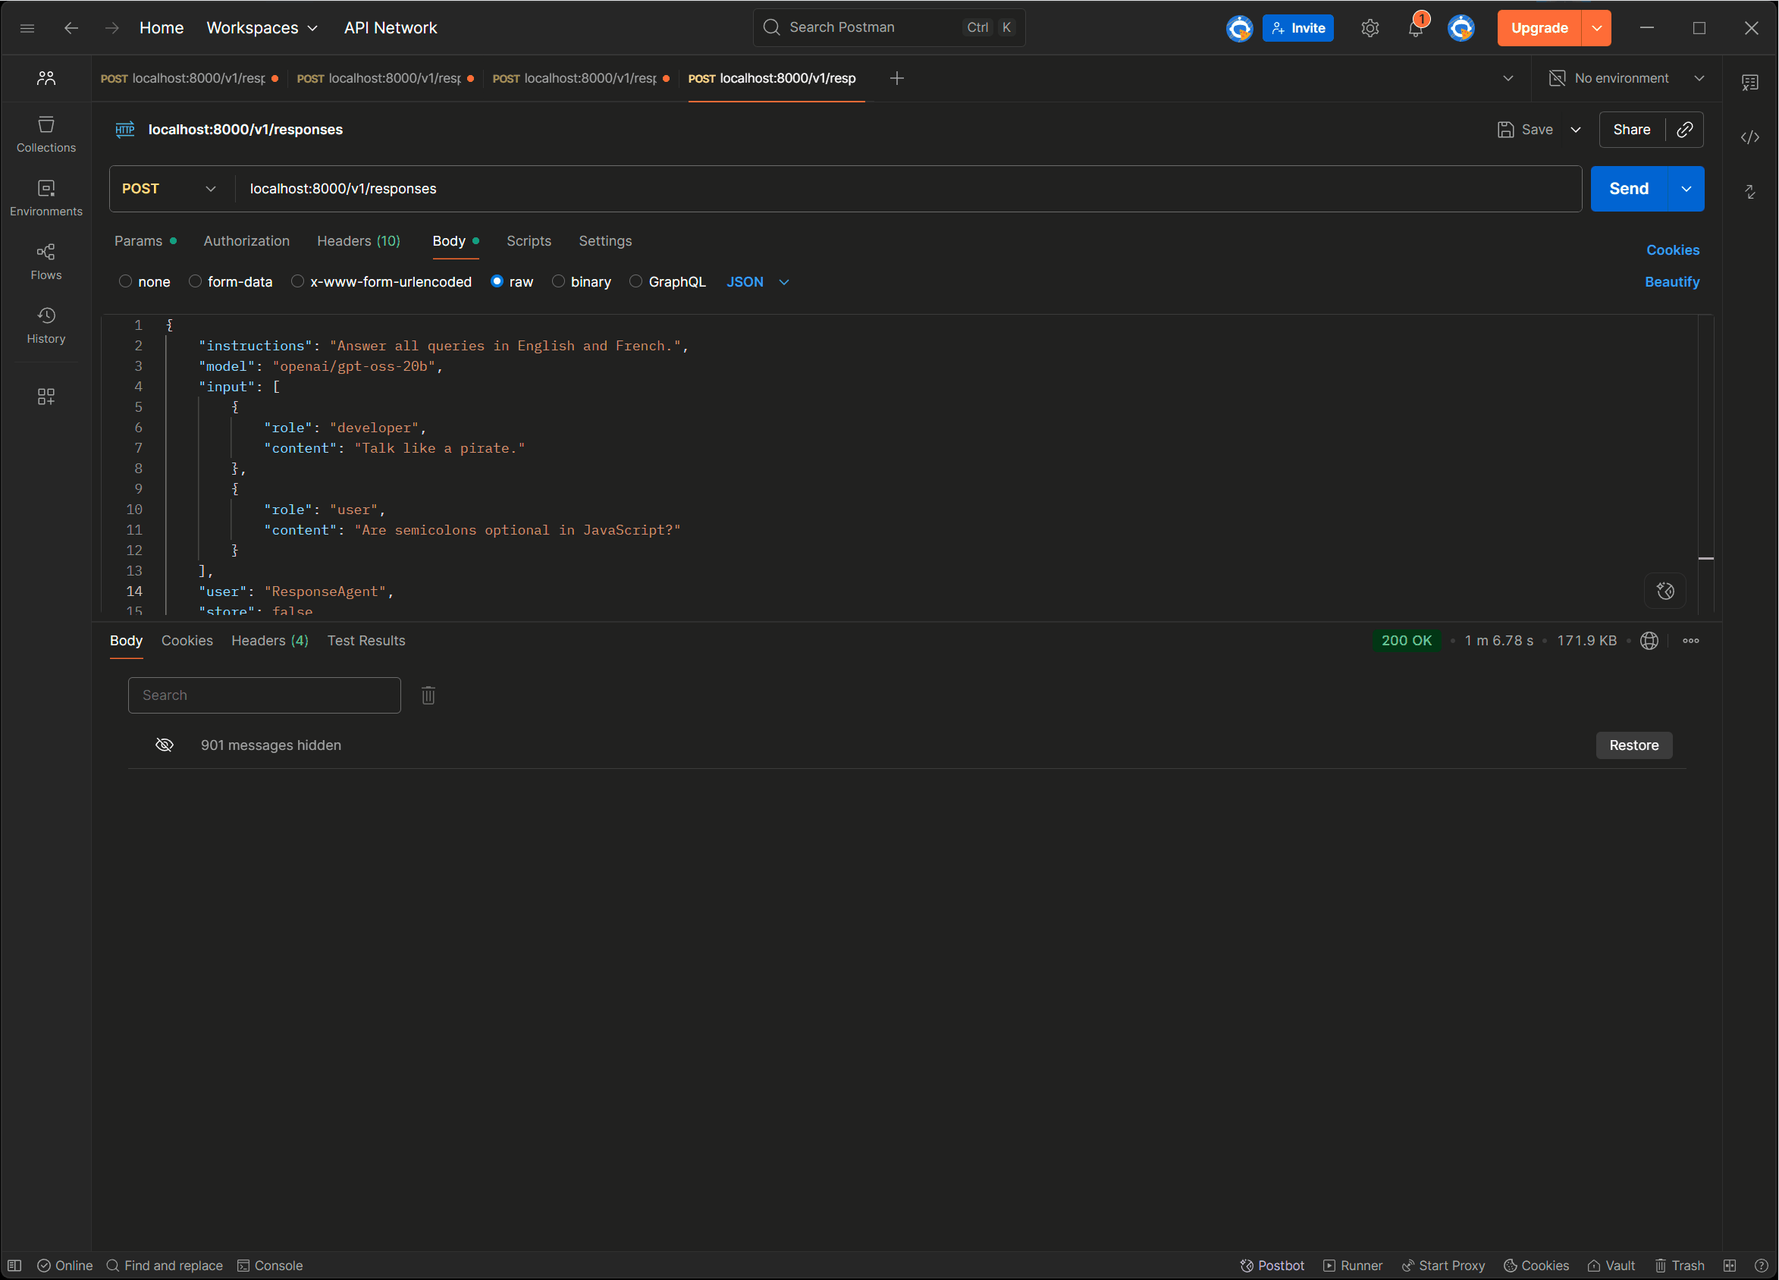Select the binary body type
Image resolution: width=1779 pixels, height=1280 pixels.
pos(557,281)
